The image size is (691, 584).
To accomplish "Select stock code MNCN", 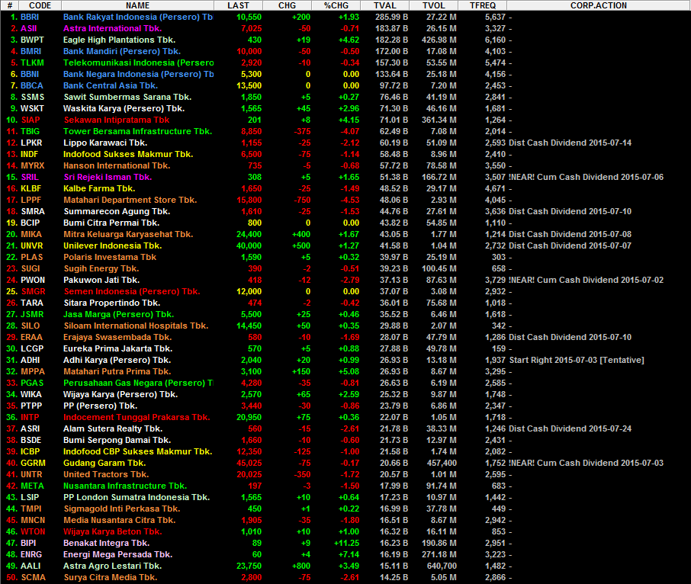I will pyautogui.click(x=33, y=521).
